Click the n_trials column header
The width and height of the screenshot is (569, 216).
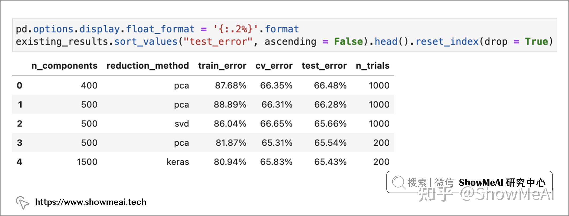pos(372,66)
